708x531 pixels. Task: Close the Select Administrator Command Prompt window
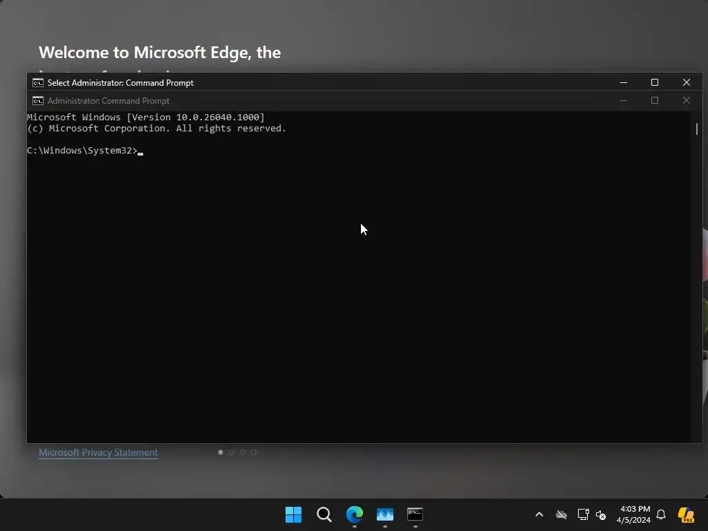coord(687,82)
